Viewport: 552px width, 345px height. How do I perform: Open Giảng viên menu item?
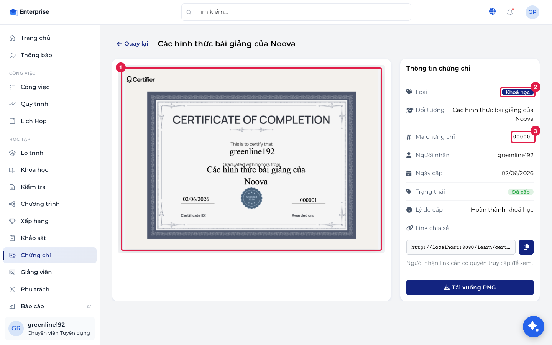click(50, 272)
